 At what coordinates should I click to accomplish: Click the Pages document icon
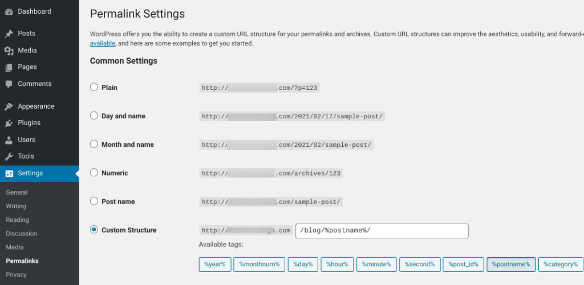(9, 67)
